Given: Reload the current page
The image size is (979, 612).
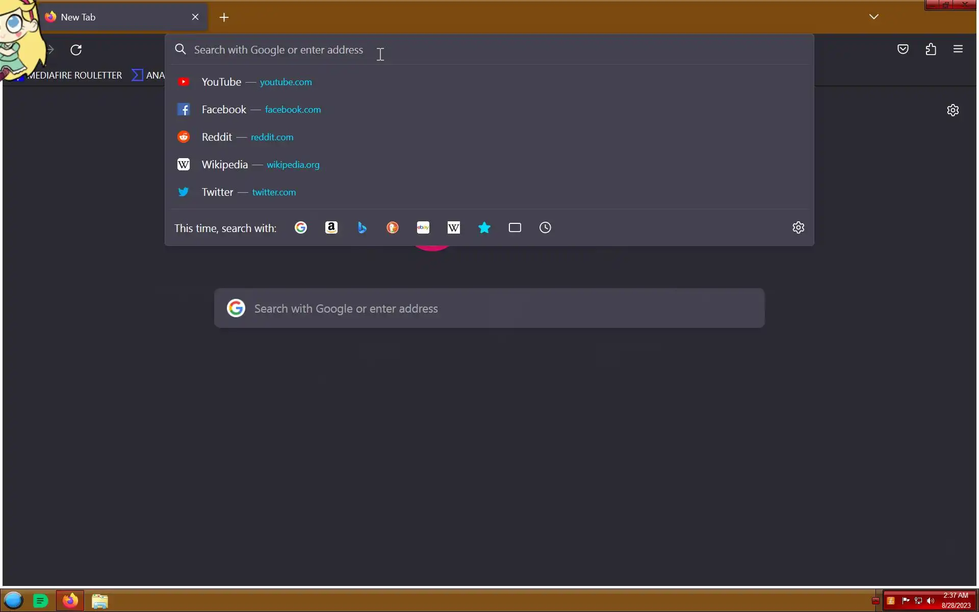Looking at the screenshot, I should pos(76,50).
